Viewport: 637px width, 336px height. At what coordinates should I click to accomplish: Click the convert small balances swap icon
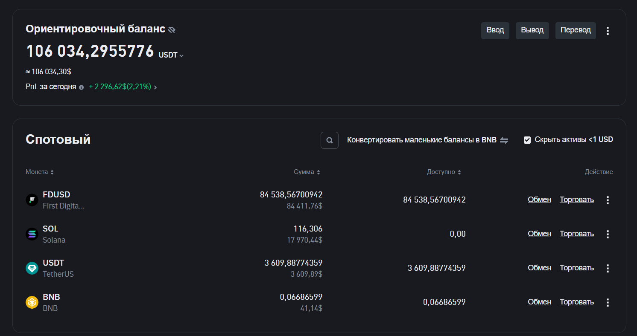coord(504,140)
